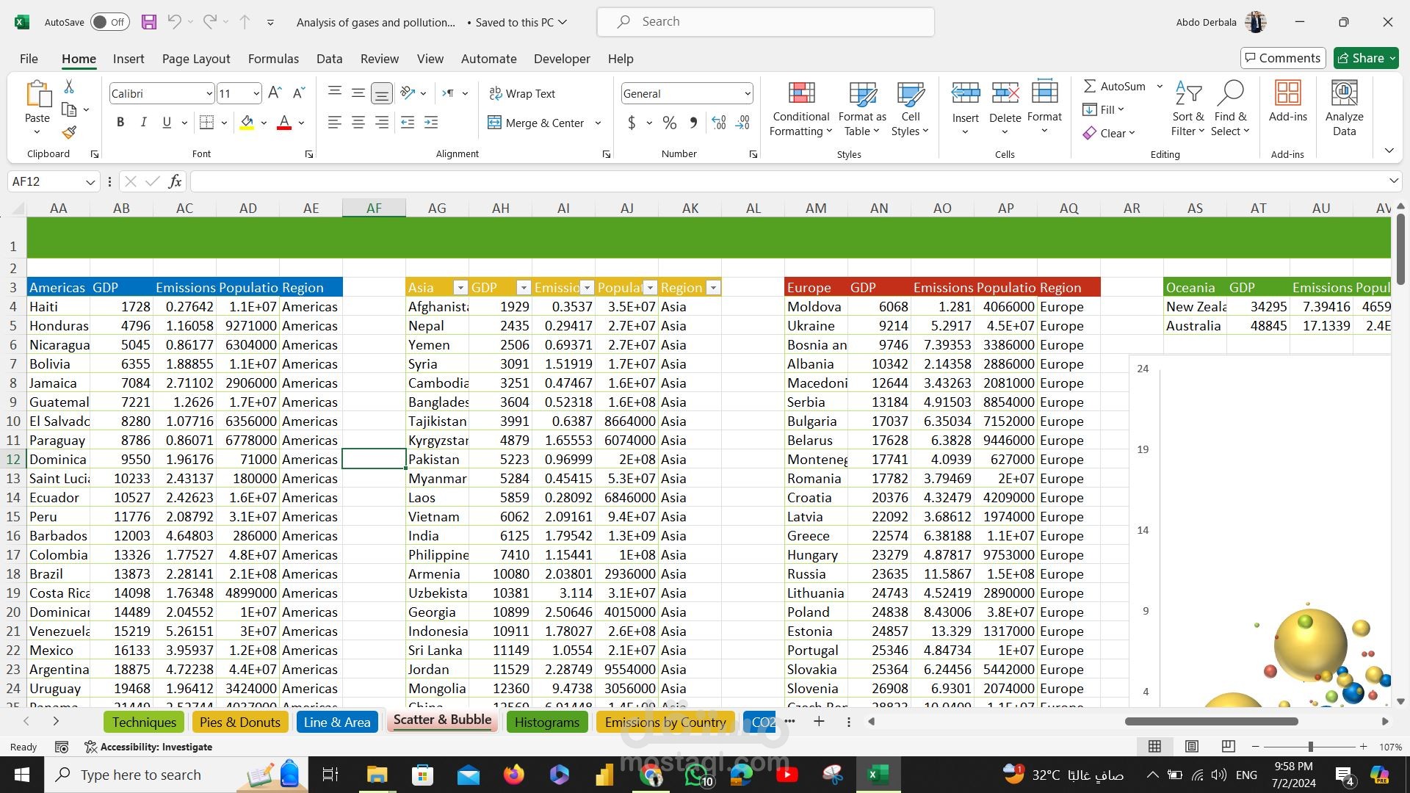Open the Asia column filter dropdown
The height and width of the screenshot is (793, 1410).
point(460,288)
